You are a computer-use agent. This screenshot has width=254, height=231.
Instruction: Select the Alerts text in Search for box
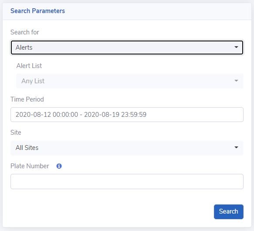(x=24, y=48)
